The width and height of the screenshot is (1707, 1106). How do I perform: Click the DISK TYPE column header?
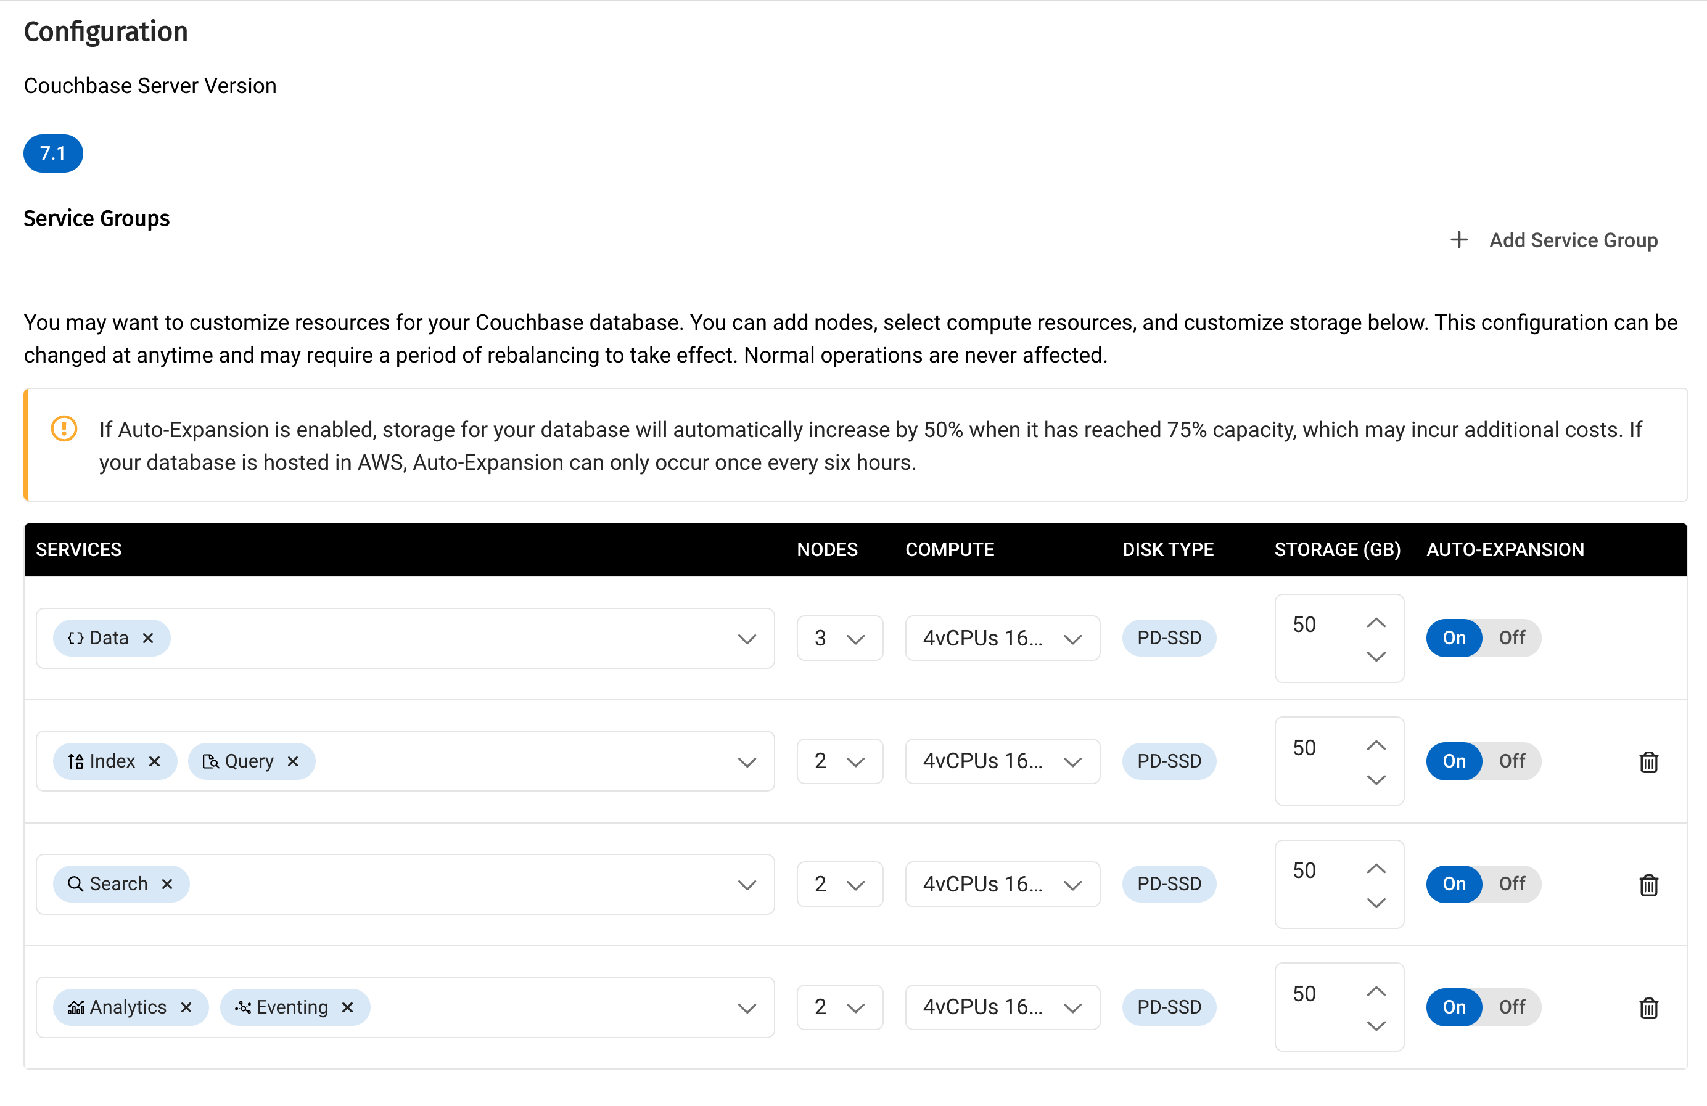(x=1167, y=550)
